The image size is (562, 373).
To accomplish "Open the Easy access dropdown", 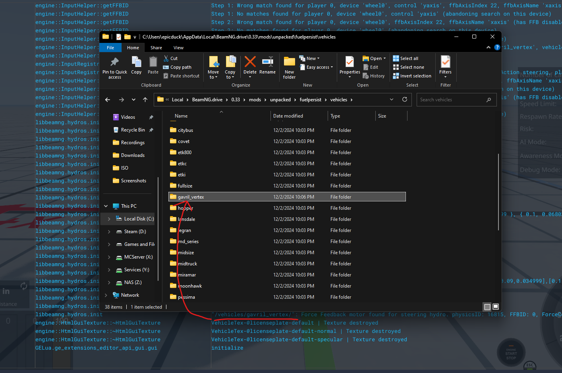I will [x=316, y=67].
